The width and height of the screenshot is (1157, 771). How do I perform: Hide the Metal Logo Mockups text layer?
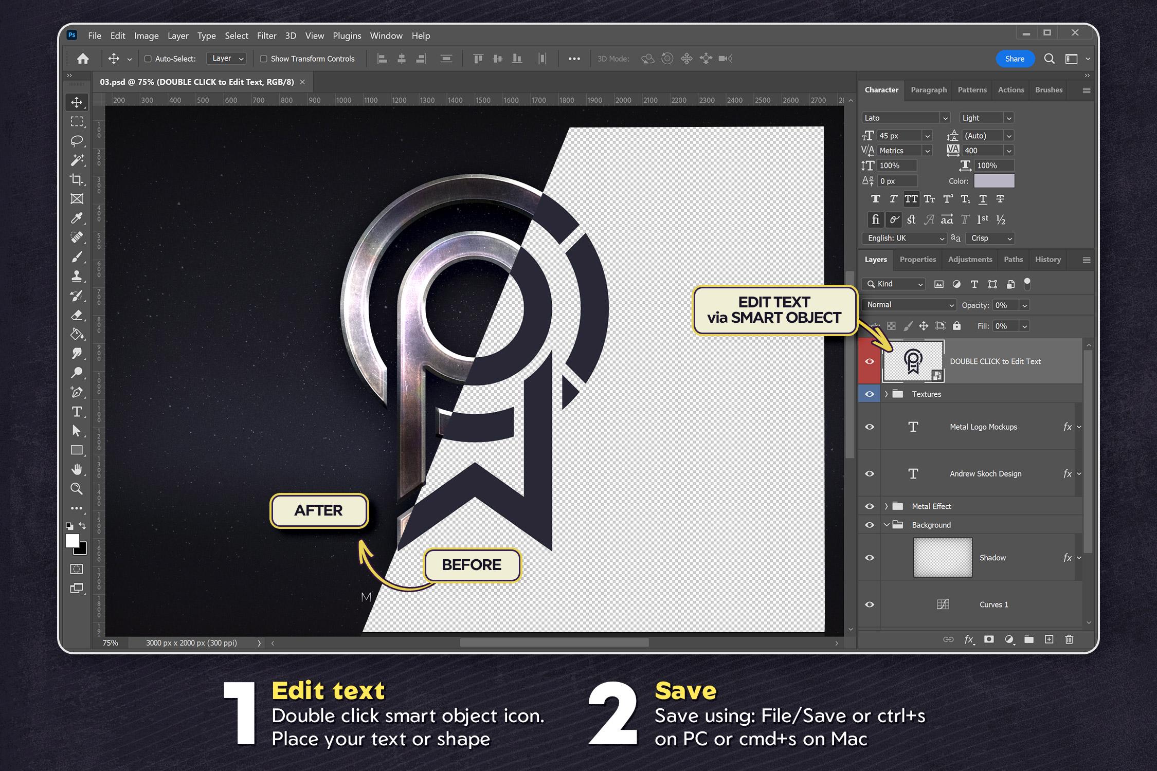869,427
